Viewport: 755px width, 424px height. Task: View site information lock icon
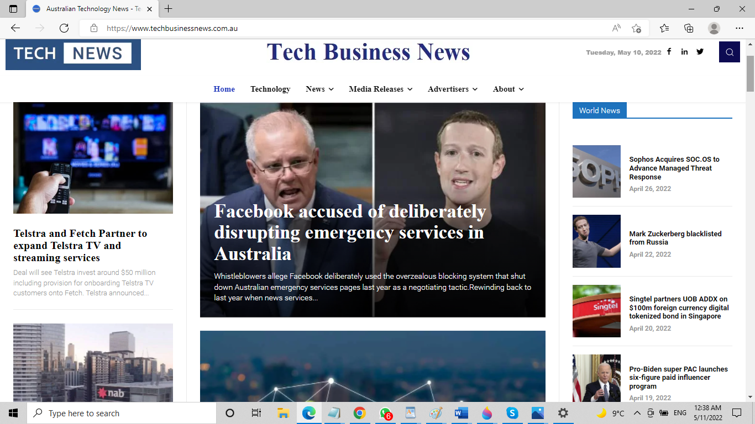coord(94,28)
